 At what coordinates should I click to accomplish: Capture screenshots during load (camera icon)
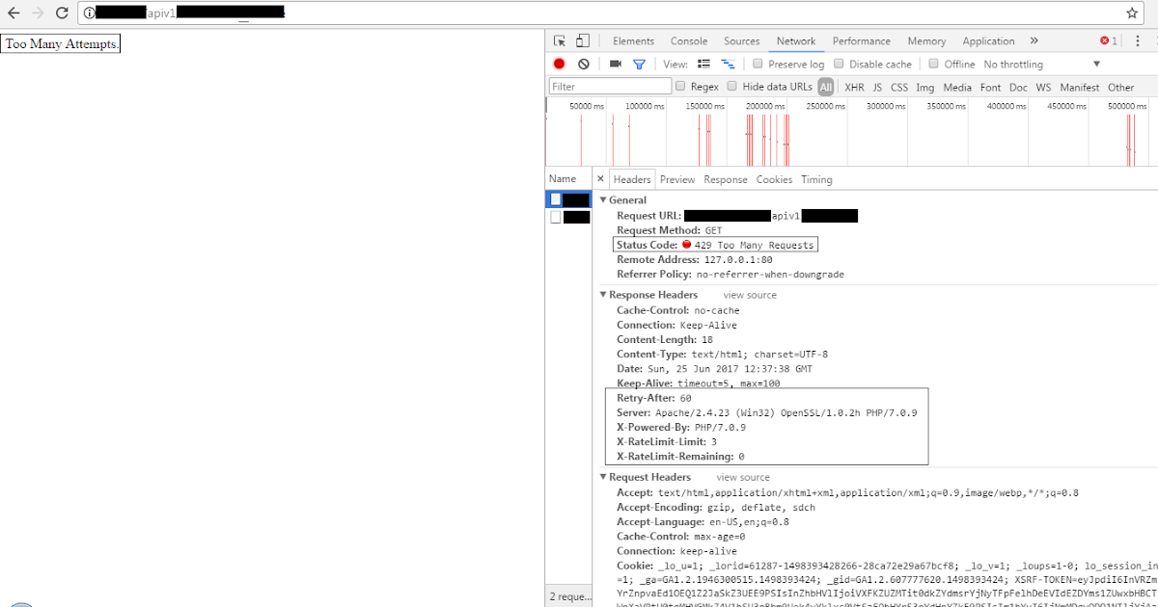click(x=615, y=64)
